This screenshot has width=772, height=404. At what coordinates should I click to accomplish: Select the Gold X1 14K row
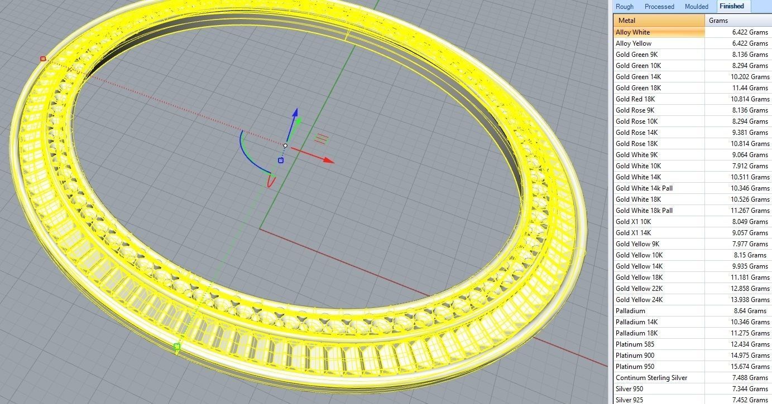[692, 233]
